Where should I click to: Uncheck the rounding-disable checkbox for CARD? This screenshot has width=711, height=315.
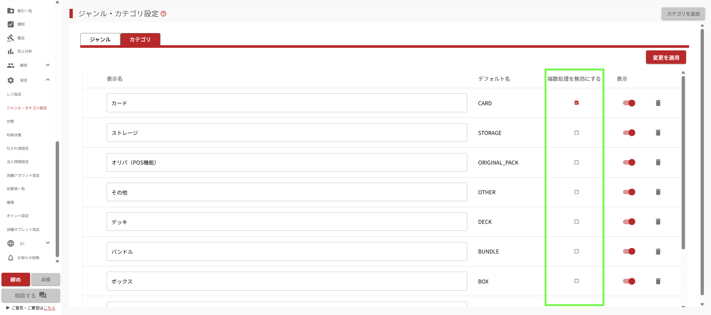(x=577, y=103)
